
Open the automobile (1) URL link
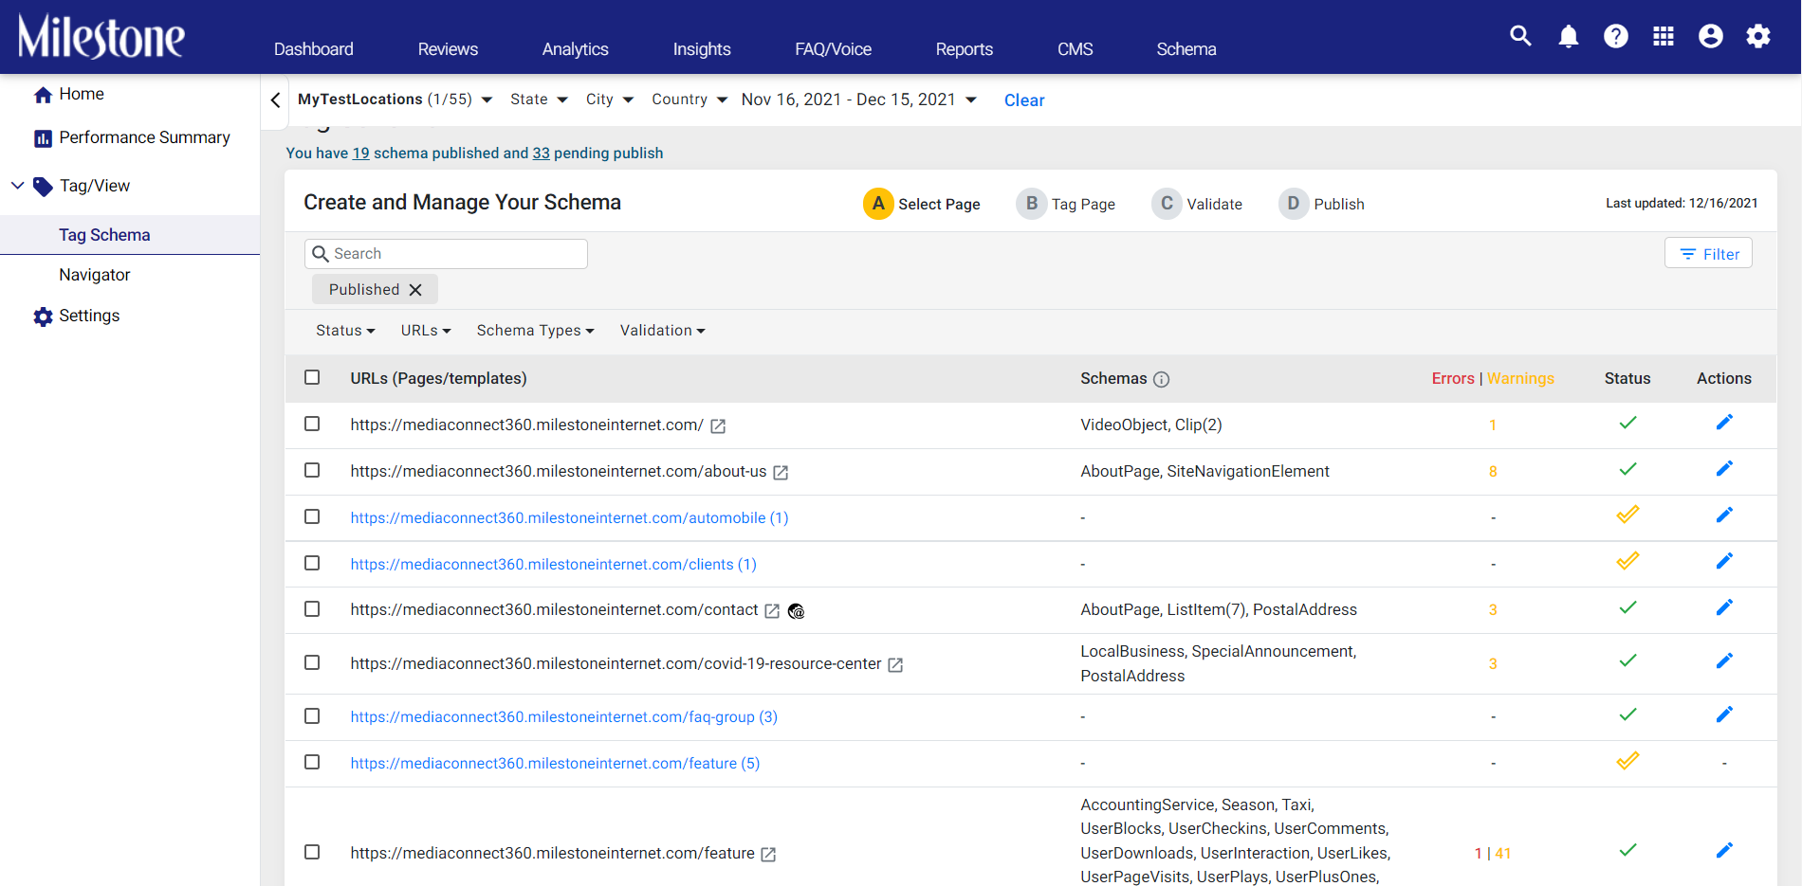tap(569, 518)
